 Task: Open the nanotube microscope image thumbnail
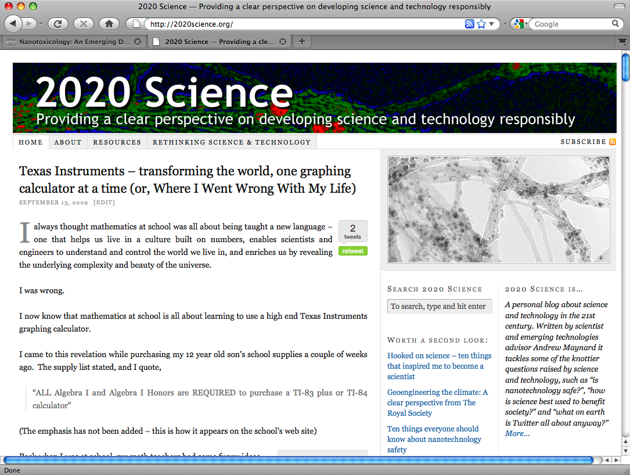pos(499,210)
